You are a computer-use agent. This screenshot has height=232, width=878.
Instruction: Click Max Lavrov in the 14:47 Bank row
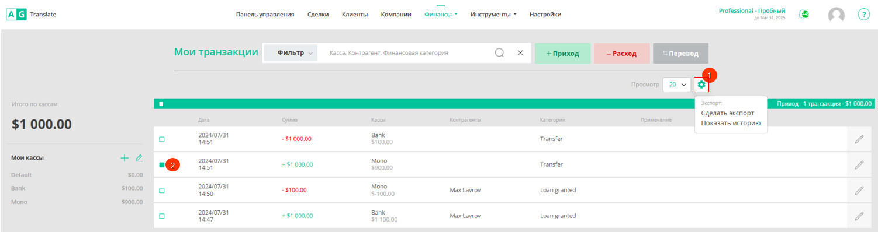[465, 216]
